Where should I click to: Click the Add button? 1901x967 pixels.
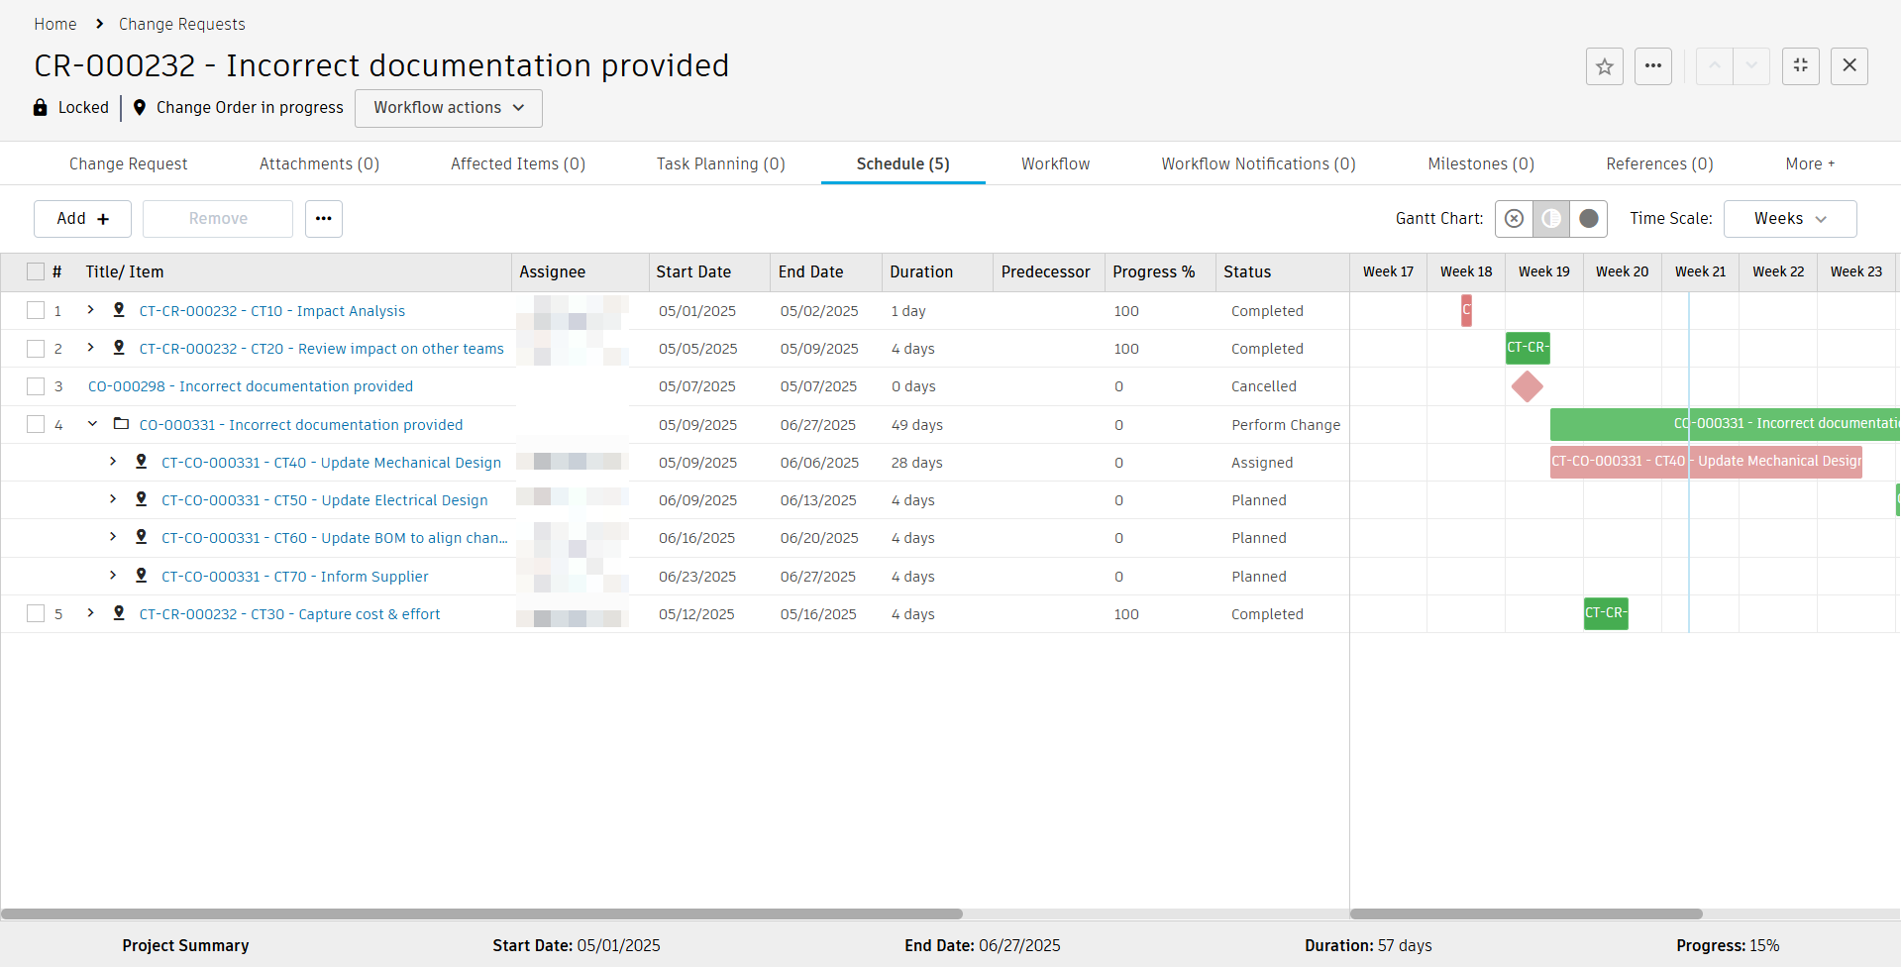coord(82,219)
